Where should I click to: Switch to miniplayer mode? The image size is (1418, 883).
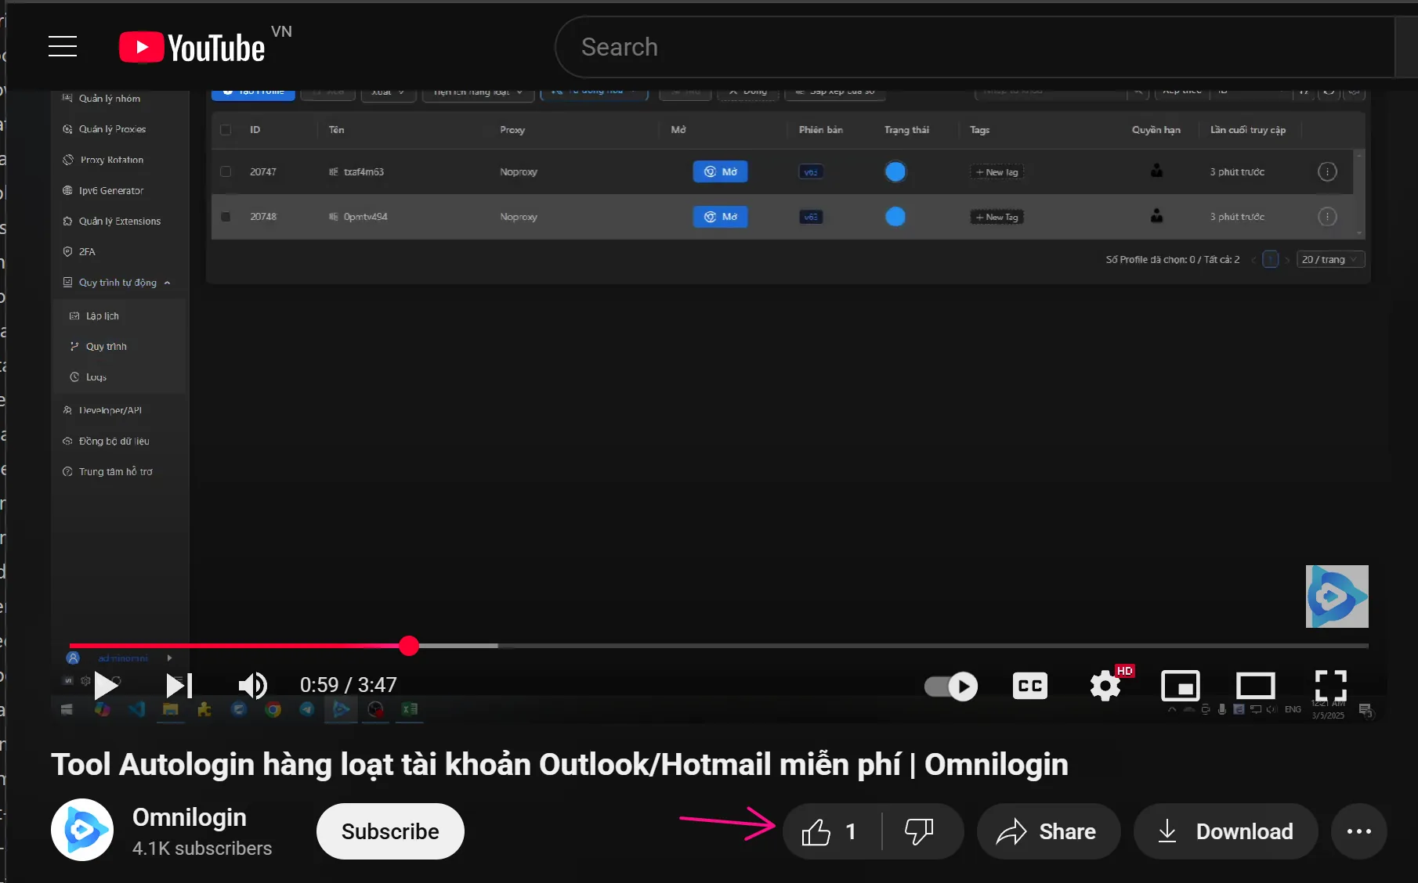point(1180,687)
